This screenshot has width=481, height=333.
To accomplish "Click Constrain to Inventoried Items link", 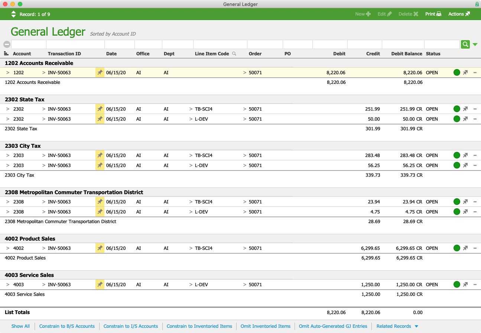I will 199,326.
